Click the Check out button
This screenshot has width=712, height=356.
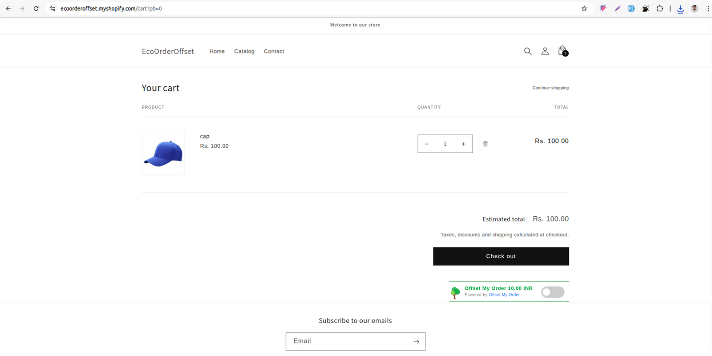tap(501, 256)
